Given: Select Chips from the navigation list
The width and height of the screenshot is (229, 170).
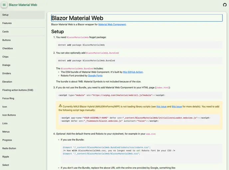Looking at the screenshot, I should pos(6,57).
